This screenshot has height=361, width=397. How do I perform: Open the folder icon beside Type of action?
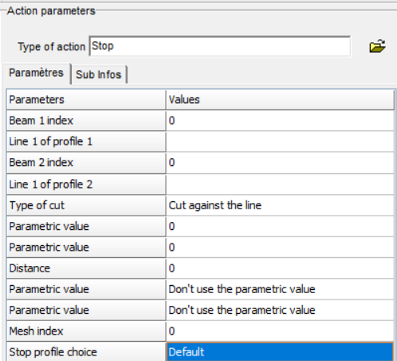point(377,46)
